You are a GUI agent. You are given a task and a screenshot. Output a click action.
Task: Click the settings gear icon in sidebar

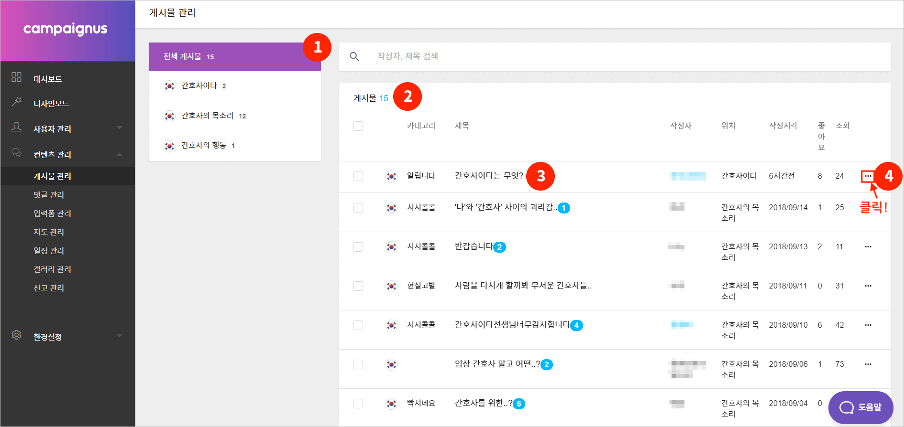(17, 335)
